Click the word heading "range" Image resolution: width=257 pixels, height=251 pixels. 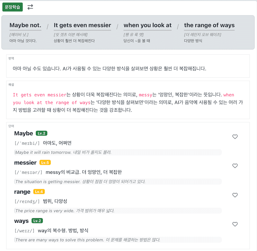22,192
